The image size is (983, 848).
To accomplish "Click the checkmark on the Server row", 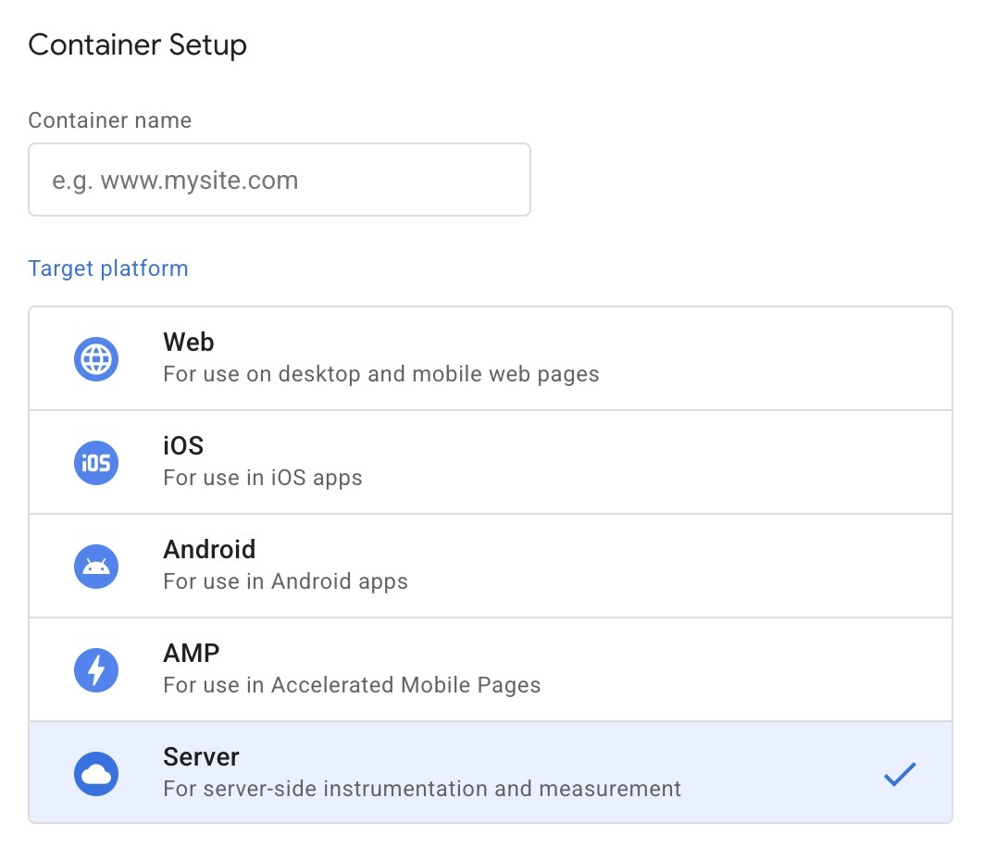I will pos(900,774).
